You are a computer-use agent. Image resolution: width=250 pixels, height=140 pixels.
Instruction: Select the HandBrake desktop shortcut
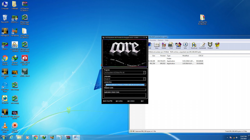tap(15, 32)
